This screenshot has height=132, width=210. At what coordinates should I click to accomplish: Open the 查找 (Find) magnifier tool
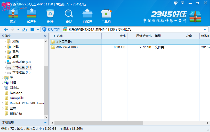point(69,13)
